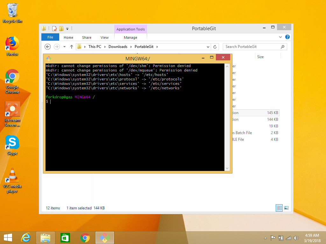Open the Windows Store from the taskbar
This screenshot has height=244, width=326.
point(65,237)
